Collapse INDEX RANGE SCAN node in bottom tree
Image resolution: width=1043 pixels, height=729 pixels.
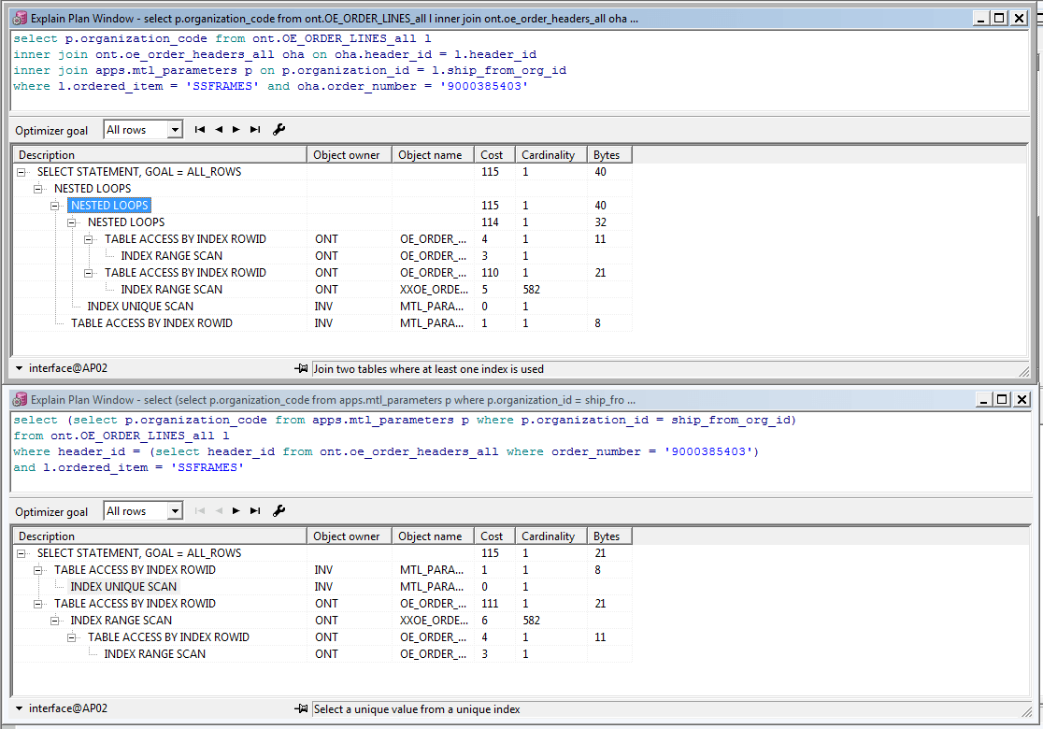[x=55, y=621]
